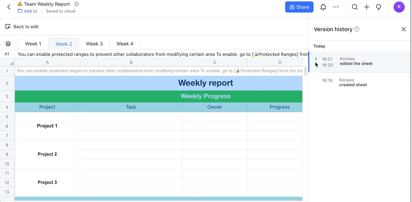
Task: Click the lightbulb icon in header
Action: (379, 7)
